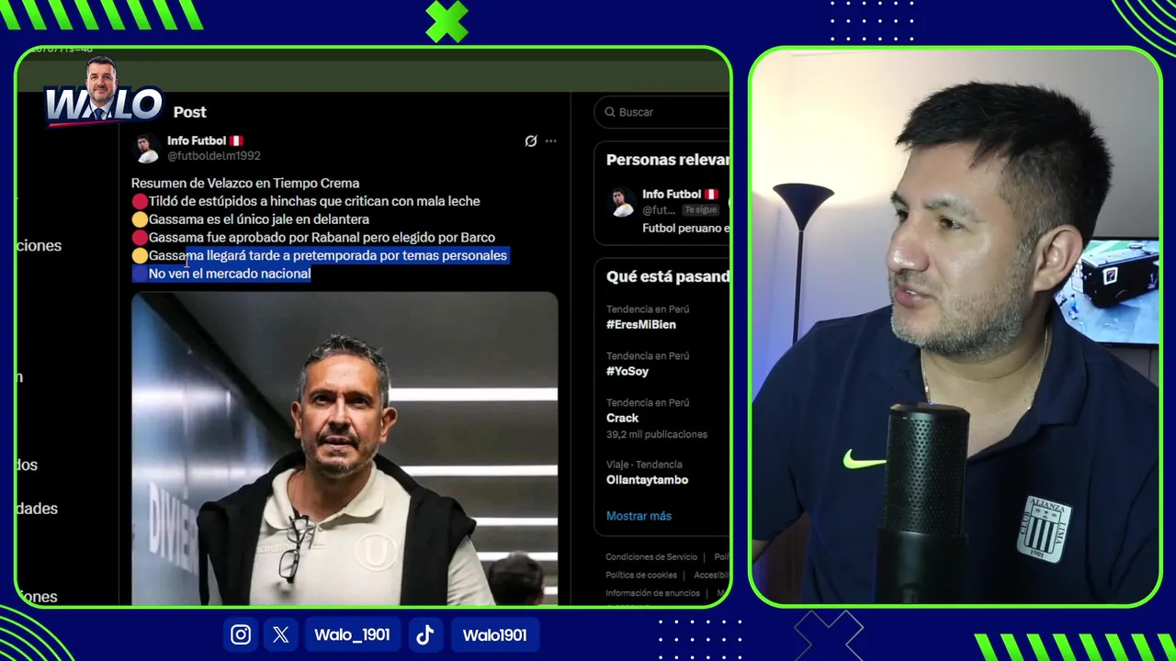Click 'Personas relevantes' heading

[668, 160]
